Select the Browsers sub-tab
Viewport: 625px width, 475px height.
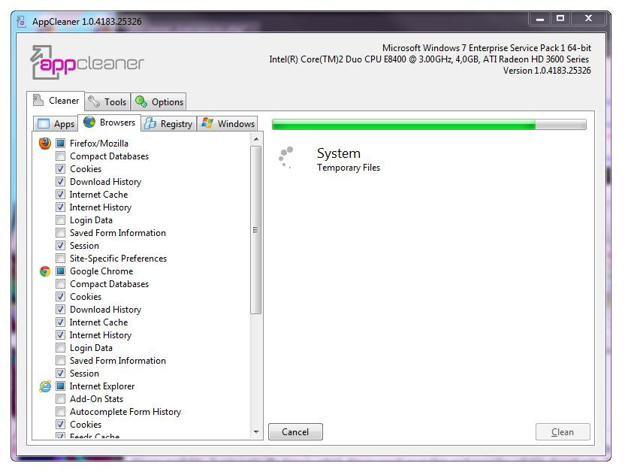(x=109, y=123)
